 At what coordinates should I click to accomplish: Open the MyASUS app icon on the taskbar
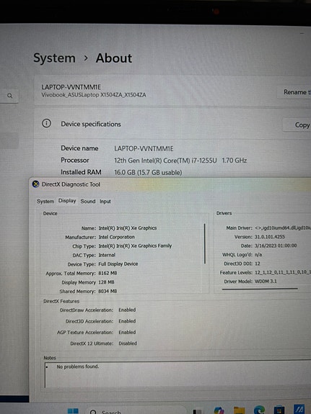(299, 409)
